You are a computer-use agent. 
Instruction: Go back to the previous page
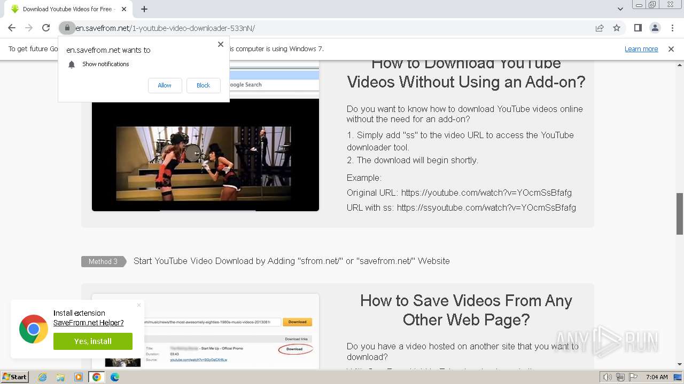(12, 28)
